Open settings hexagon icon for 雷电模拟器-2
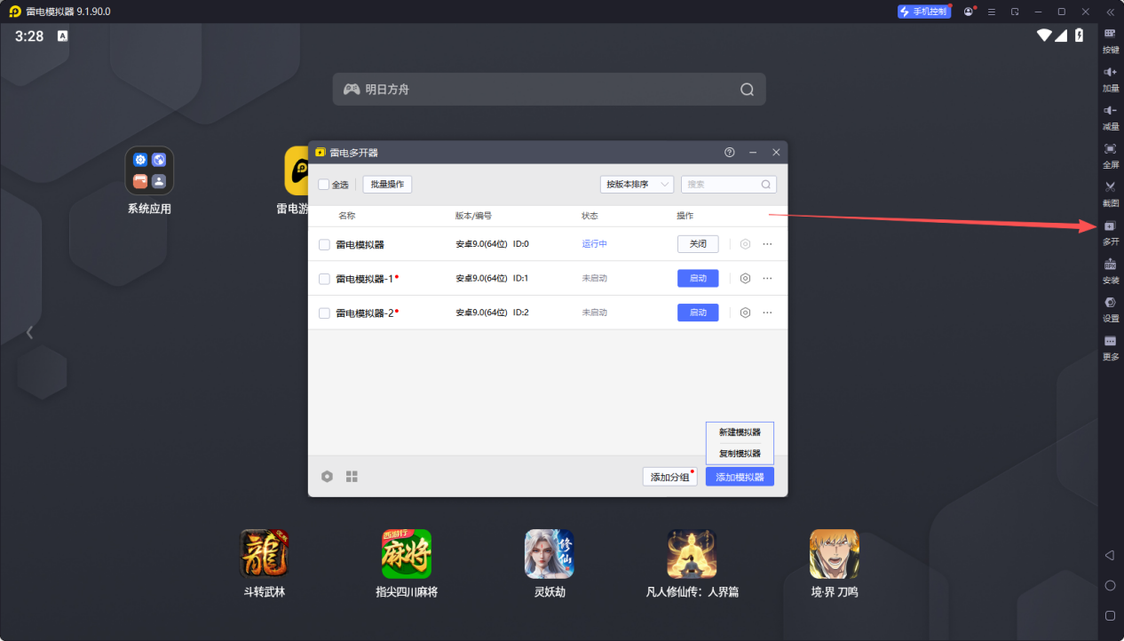 pyautogui.click(x=745, y=313)
